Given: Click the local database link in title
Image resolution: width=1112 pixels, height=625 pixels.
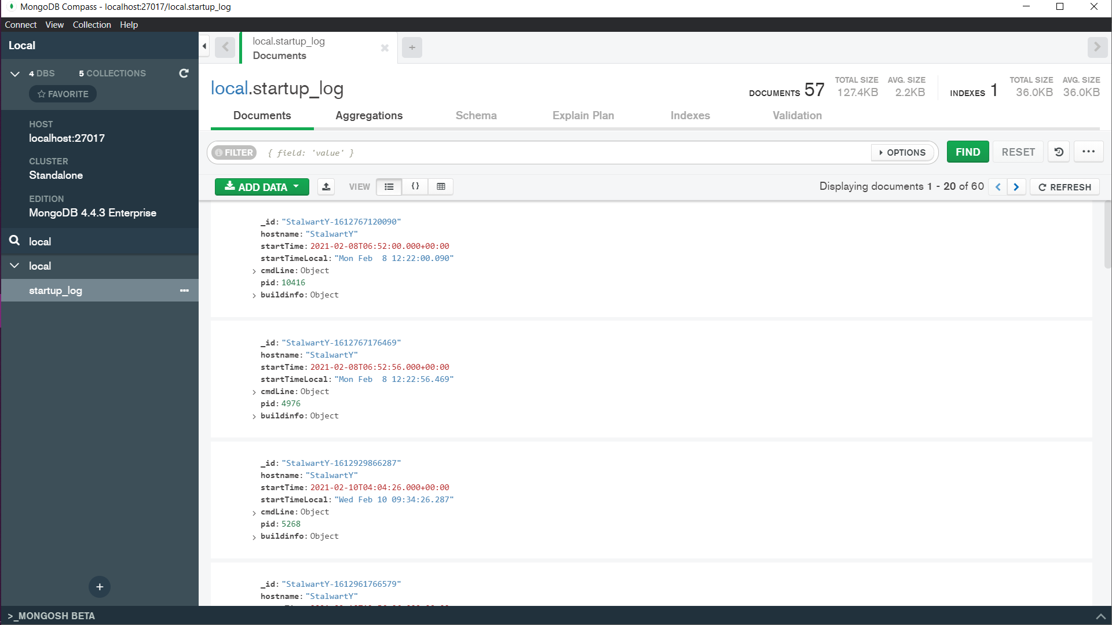Looking at the screenshot, I should tap(229, 88).
